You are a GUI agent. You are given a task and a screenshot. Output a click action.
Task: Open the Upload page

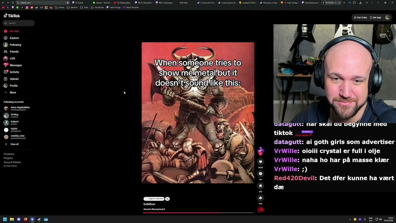[x=11, y=79]
